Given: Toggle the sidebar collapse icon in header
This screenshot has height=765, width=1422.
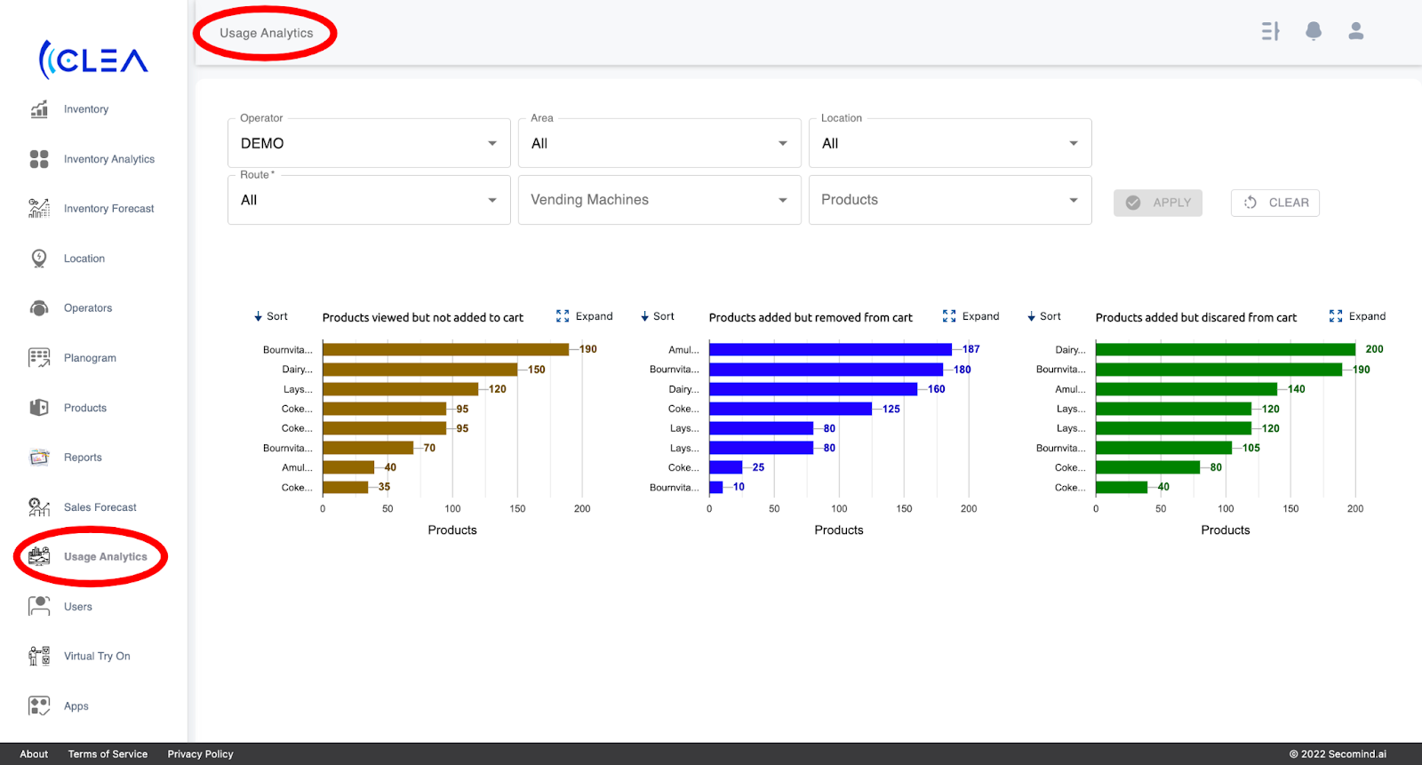Looking at the screenshot, I should 1271,32.
